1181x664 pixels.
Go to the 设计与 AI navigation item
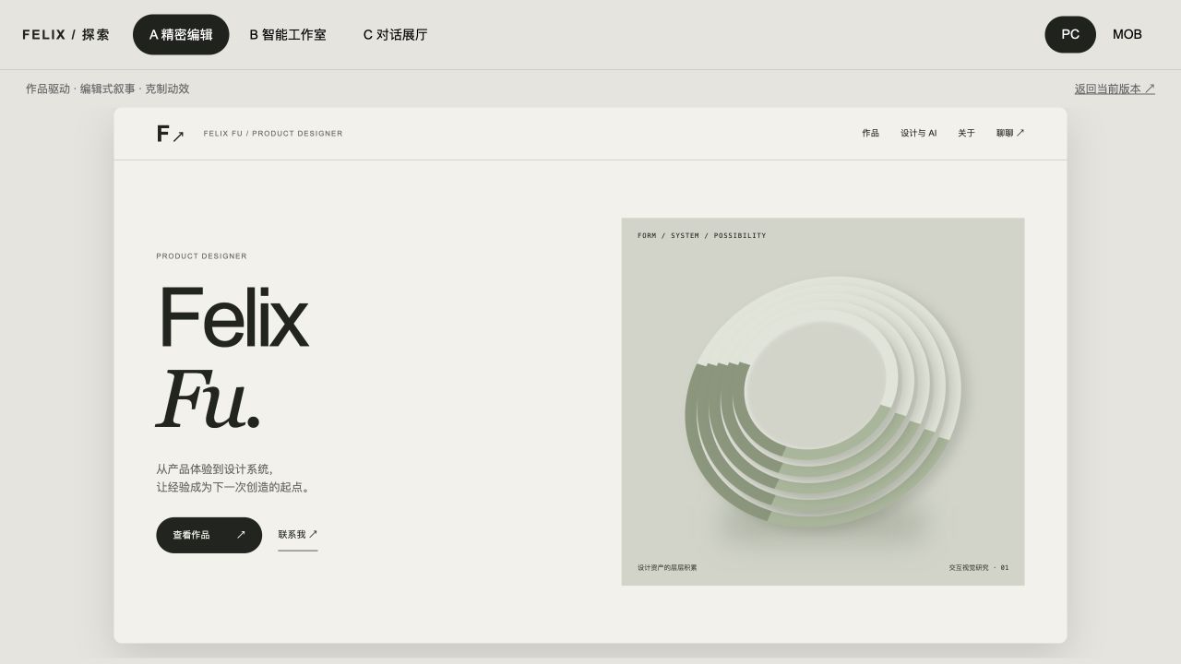(918, 134)
